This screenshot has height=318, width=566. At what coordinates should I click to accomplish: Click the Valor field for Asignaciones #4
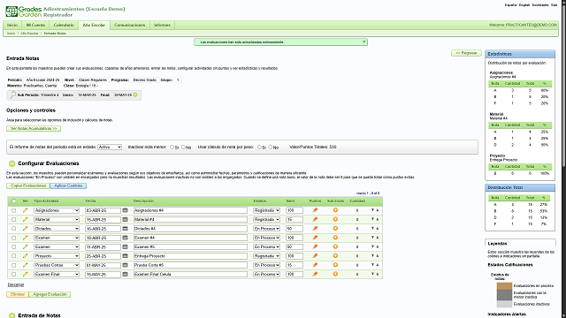coord(294,210)
